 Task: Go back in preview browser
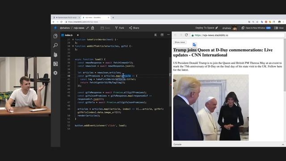pos(175,35)
